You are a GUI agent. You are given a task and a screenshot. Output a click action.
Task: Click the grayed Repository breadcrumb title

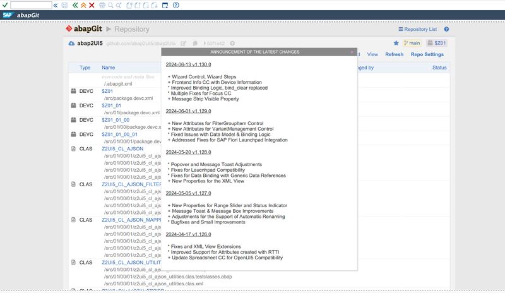coord(132,29)
